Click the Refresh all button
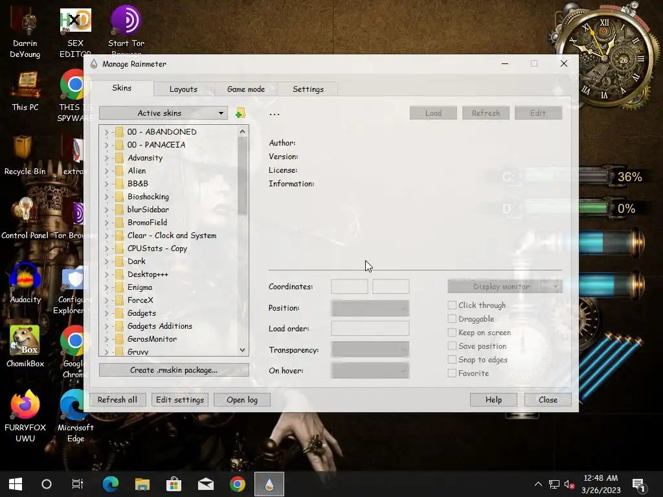The width and height of the screenshot is (663, 497). pos(118,400)
